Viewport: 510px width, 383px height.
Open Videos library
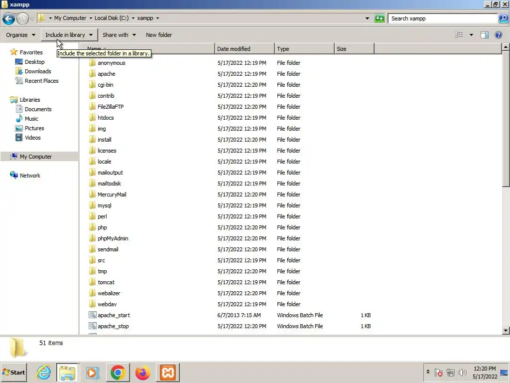click(32, 138)
